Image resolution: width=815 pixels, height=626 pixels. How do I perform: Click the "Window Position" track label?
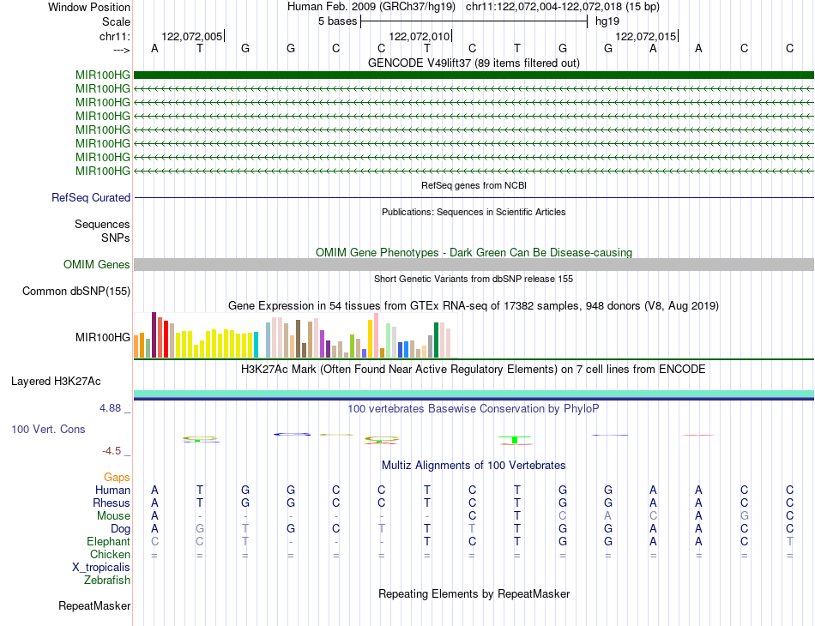89,7
